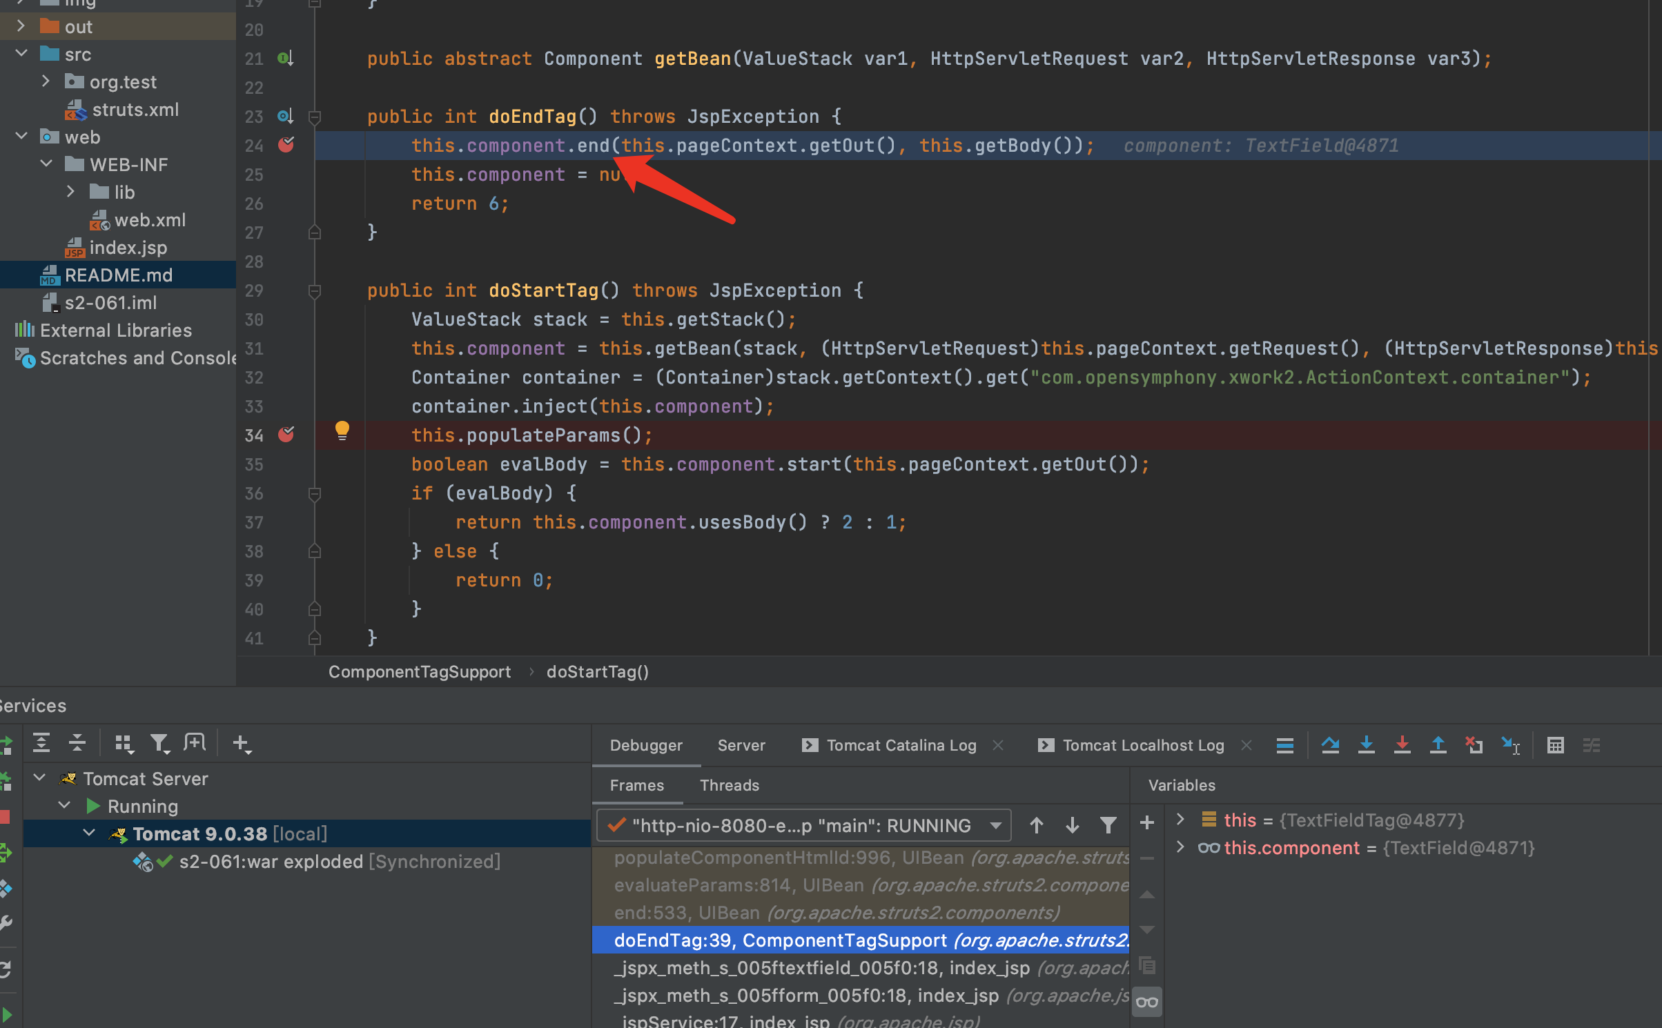Click the Drop Frame icon
The width and height of the screenshot is (1662, 1028).
[1474, 745]
